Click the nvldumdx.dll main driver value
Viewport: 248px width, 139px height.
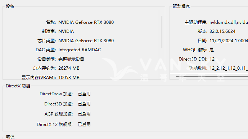[x=229, y=22]
